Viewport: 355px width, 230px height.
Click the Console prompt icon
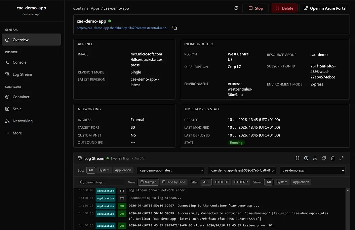[7, 62]
